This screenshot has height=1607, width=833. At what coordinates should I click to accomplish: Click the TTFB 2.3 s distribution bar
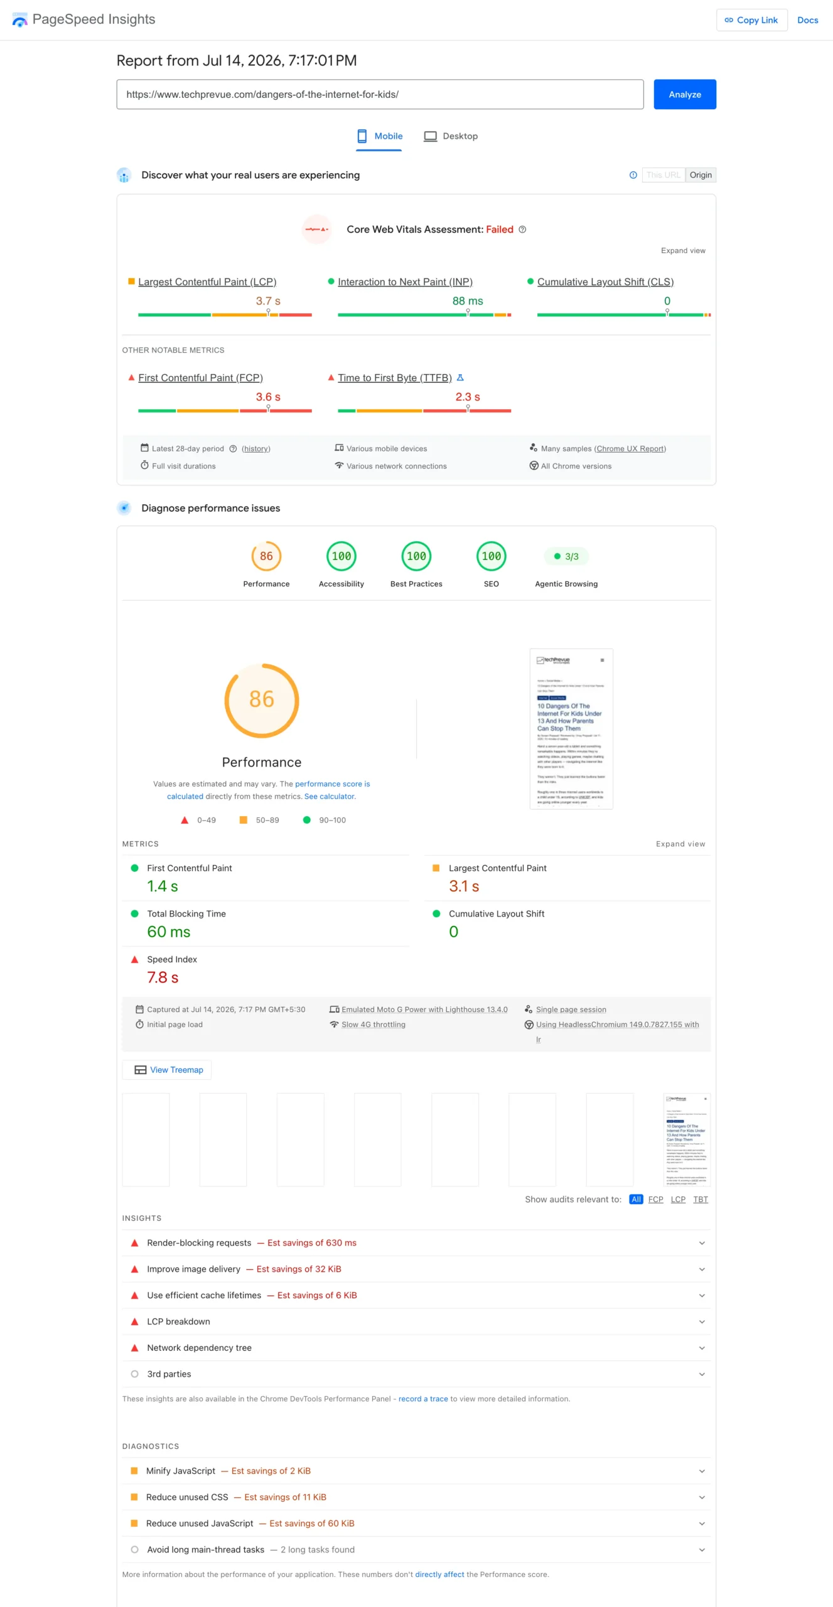424,411
